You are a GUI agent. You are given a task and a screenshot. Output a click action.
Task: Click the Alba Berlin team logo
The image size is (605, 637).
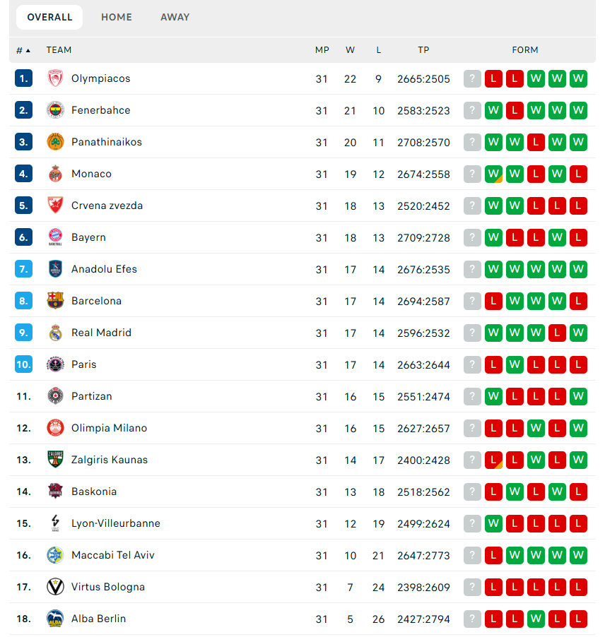[x=55, y=619]
